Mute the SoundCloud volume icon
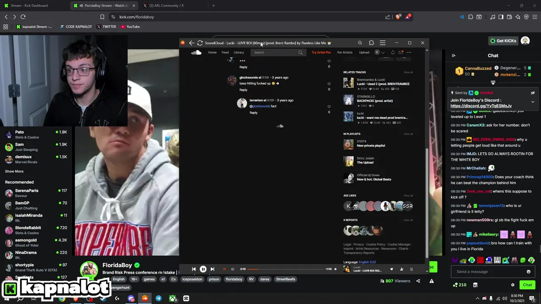 coord(336,269)
